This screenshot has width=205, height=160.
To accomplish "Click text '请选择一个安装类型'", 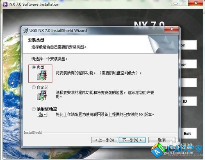I will 50,59.
